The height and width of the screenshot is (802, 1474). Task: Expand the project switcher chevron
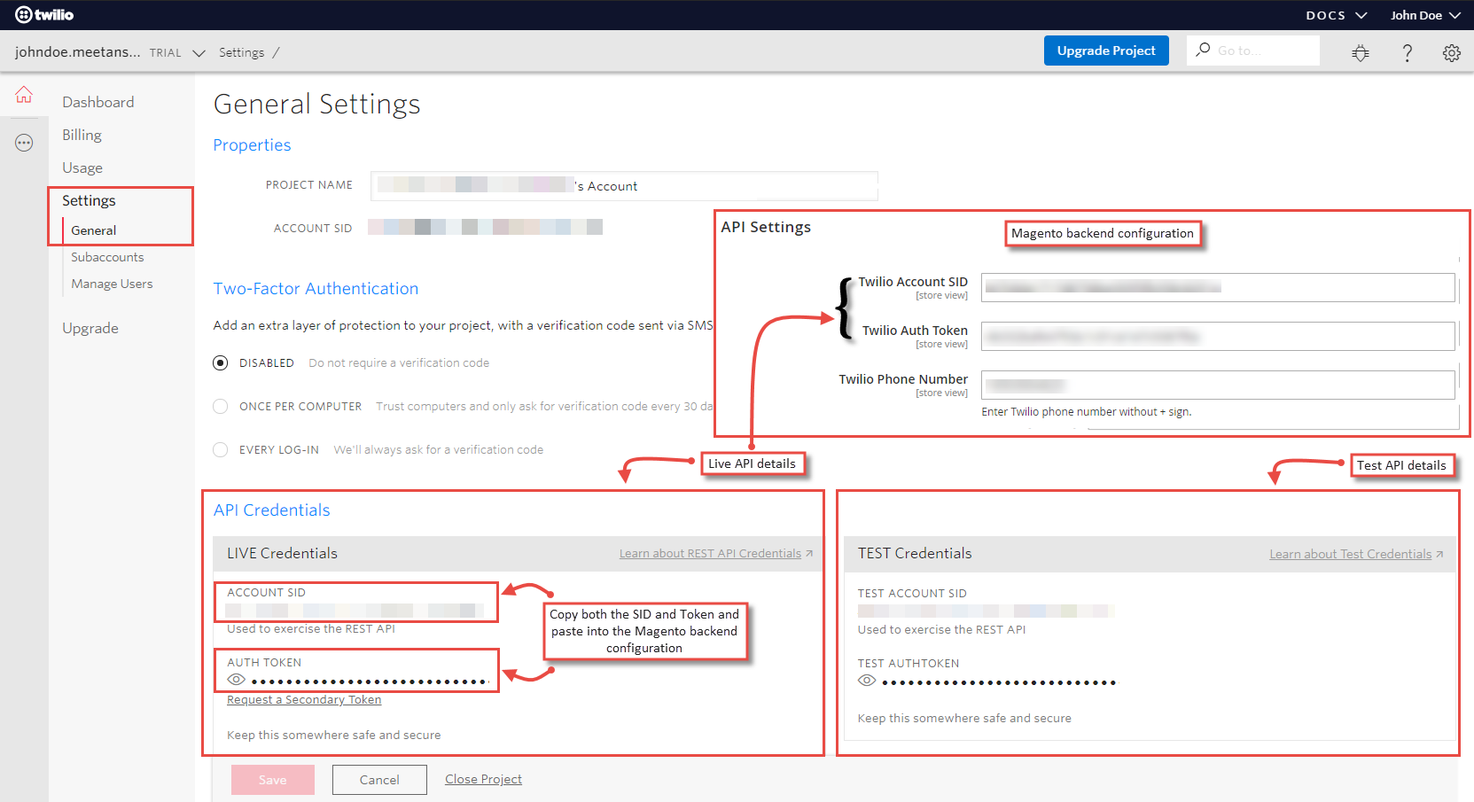[x=199, y=53]
